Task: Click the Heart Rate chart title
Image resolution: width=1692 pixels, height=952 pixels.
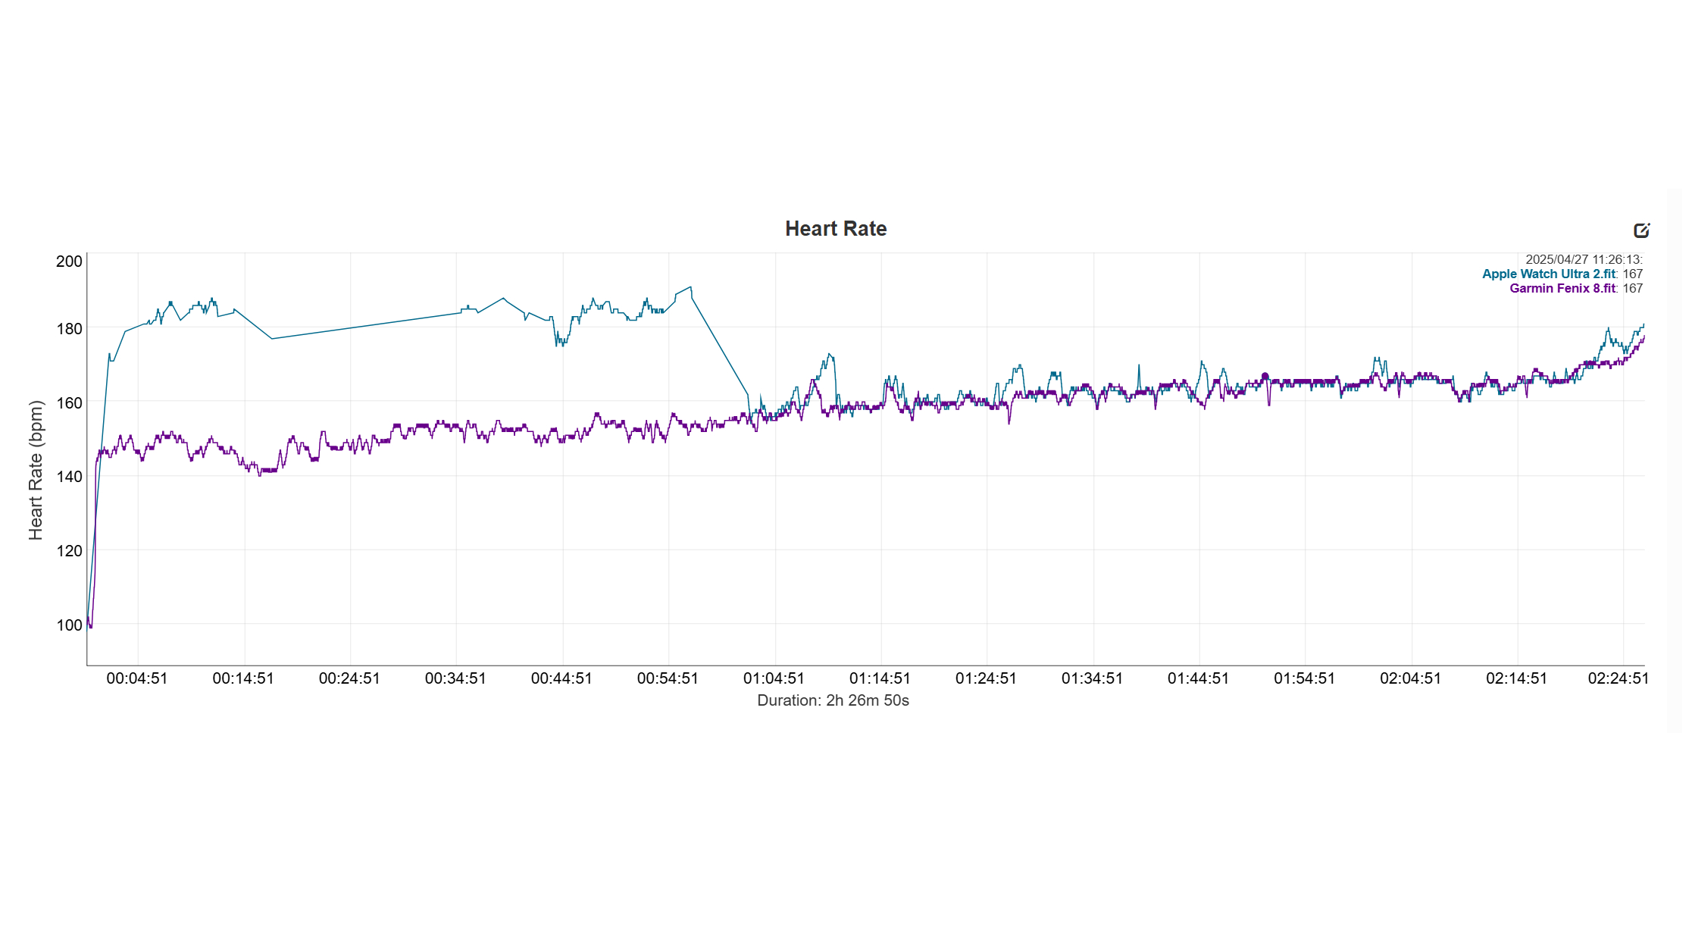Action: pos(836,229)
